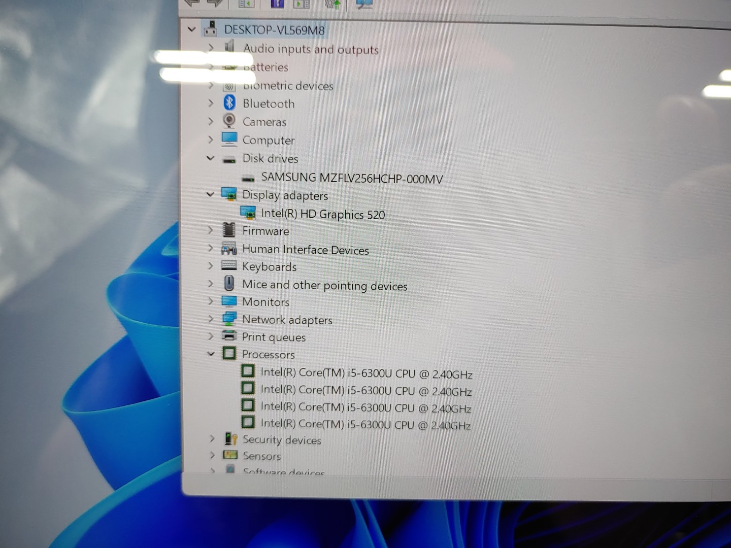
Task: Select the Firmware chip icon
Action: [229, 230]
